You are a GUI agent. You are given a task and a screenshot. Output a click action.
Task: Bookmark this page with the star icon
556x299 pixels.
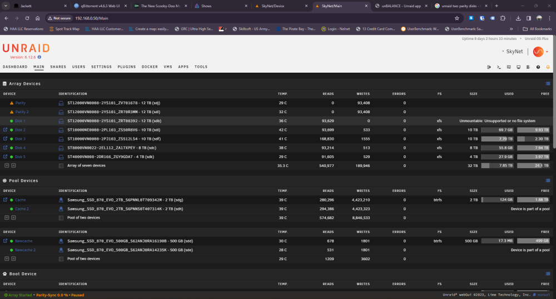coord(456,18)
